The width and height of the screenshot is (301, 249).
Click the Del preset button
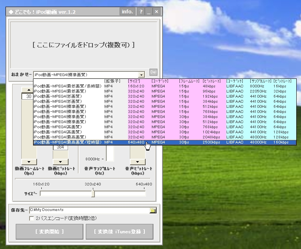(x=153, y=72)
